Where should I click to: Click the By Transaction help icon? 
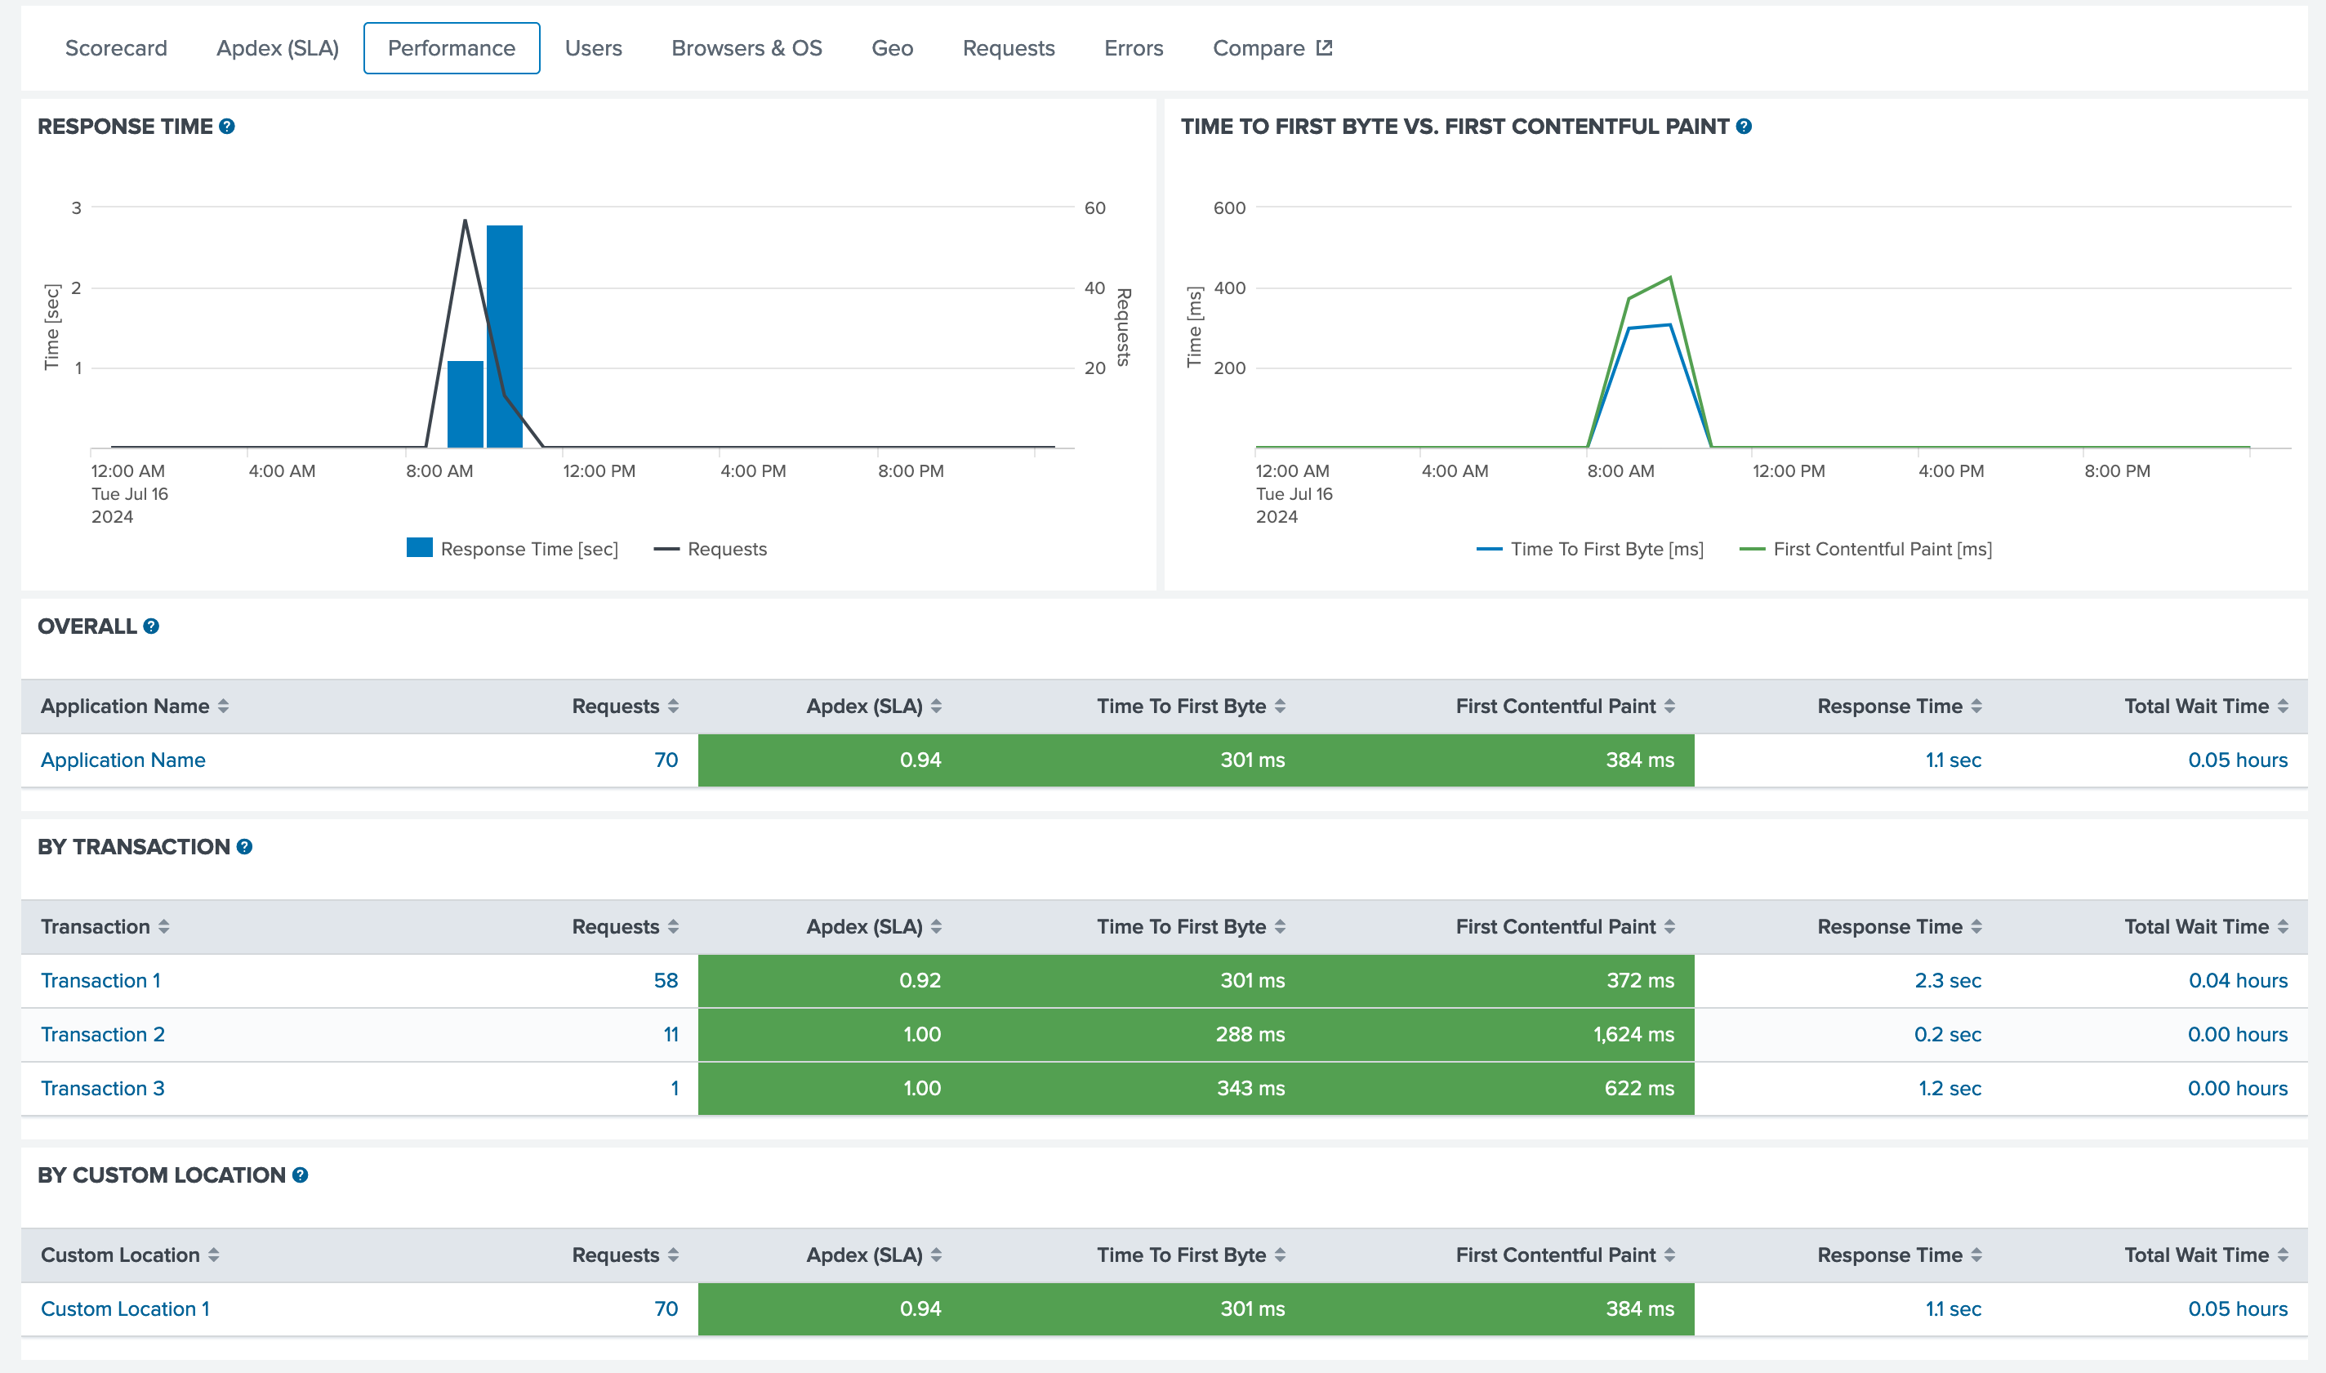[244, 846]
